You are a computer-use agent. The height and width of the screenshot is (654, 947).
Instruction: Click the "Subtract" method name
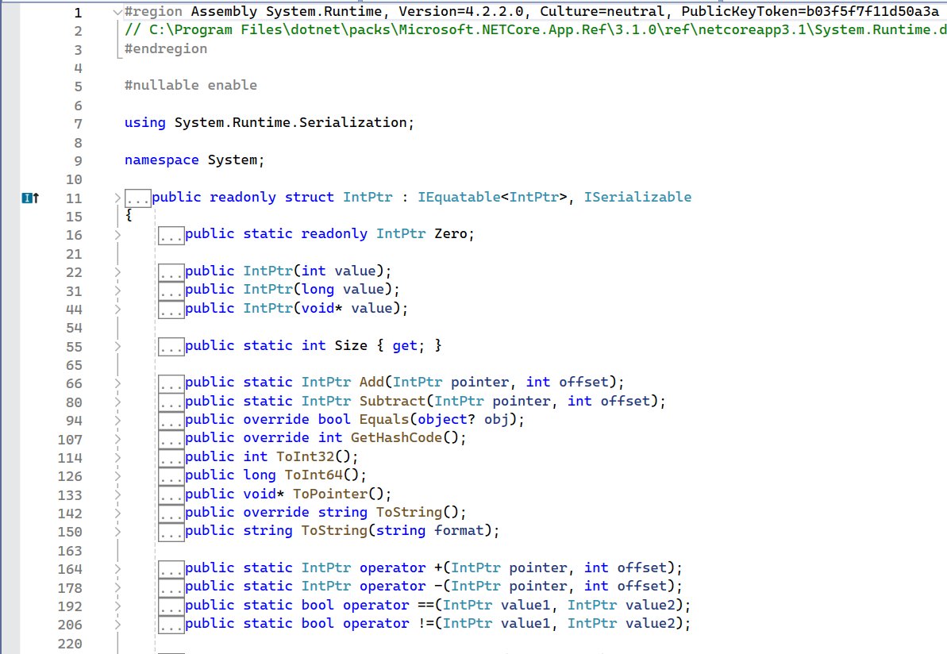393,402
